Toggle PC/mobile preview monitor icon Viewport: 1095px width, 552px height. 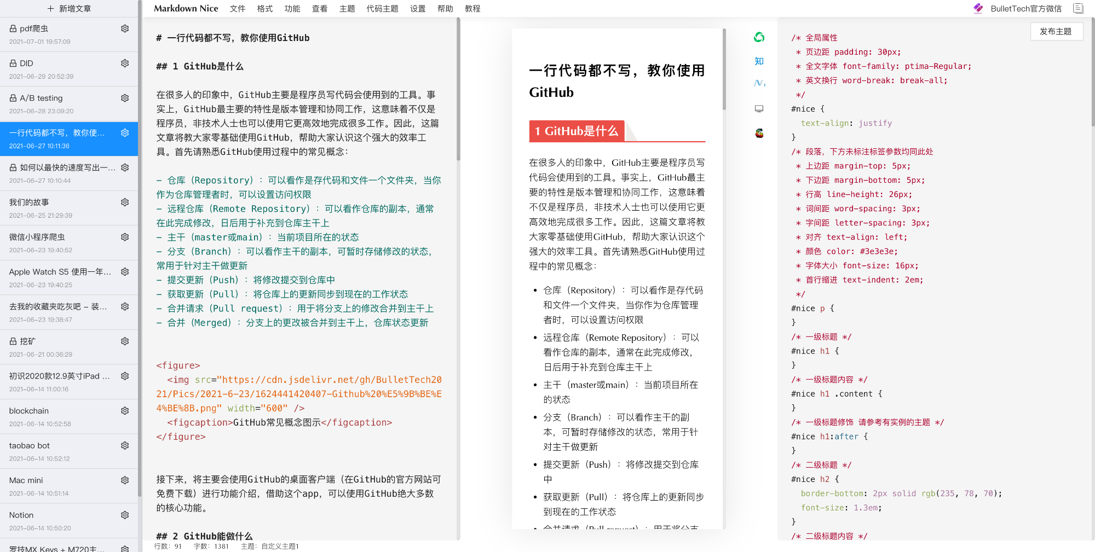(759, 109)
